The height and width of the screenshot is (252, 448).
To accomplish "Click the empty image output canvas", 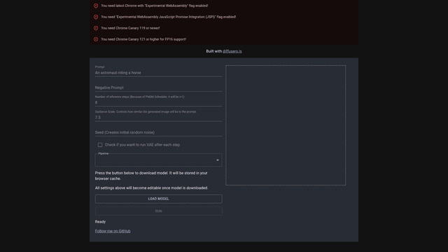I will pyautogui.click(x=286, y=125).
